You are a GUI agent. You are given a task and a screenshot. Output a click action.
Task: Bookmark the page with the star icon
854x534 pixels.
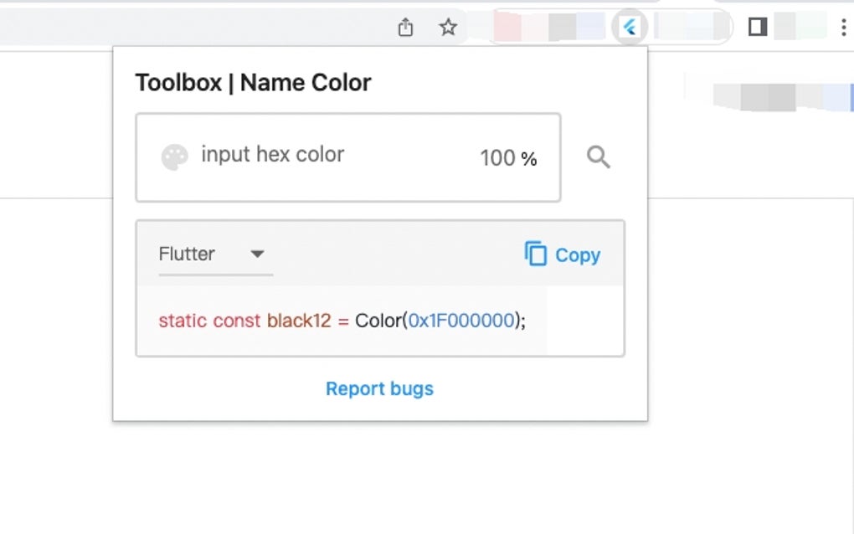coord(448,27)
